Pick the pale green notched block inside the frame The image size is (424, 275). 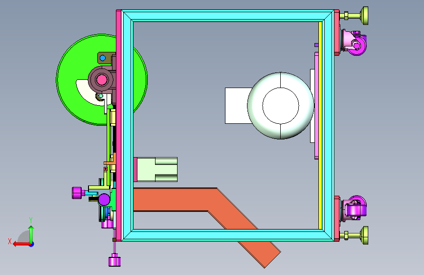[157, 169]
